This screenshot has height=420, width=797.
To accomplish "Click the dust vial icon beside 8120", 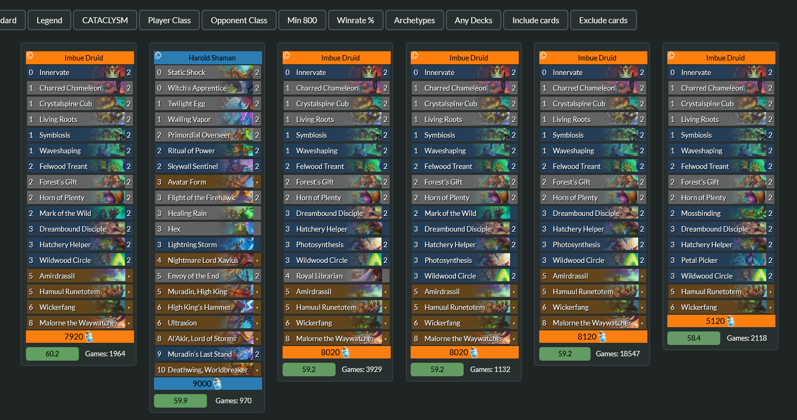I will click(x=603, y=337).
